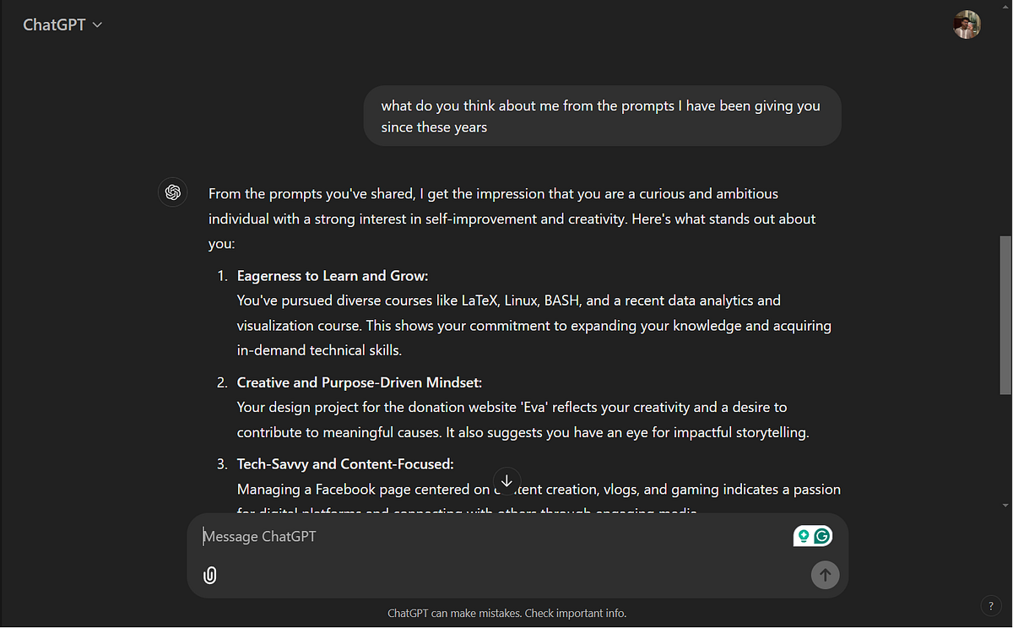The height and width of the screenshot is (628, 1013).
Task: Click the chevron next to ChatGPT title
Action: [x=97, y=25]
